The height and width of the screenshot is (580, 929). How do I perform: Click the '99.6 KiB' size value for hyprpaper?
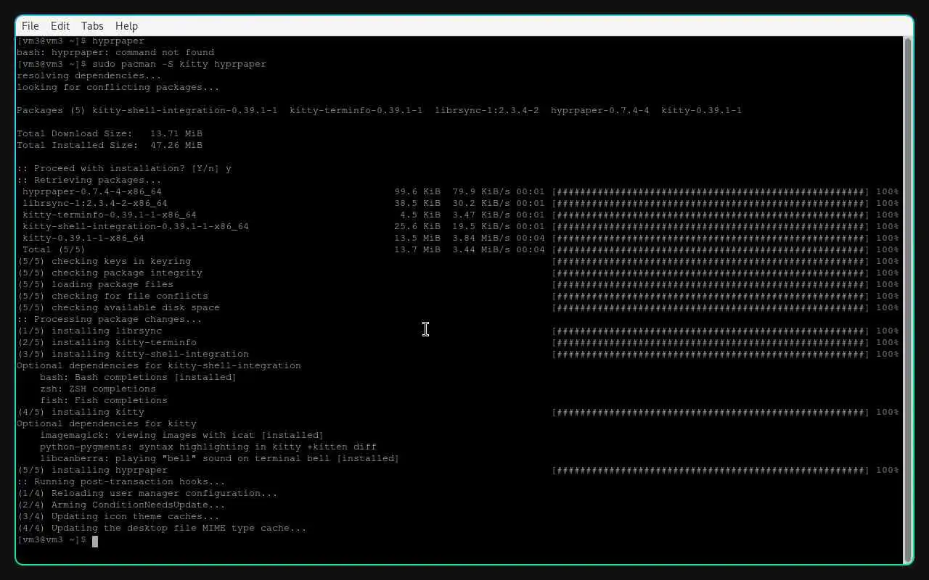pos(417,191)
